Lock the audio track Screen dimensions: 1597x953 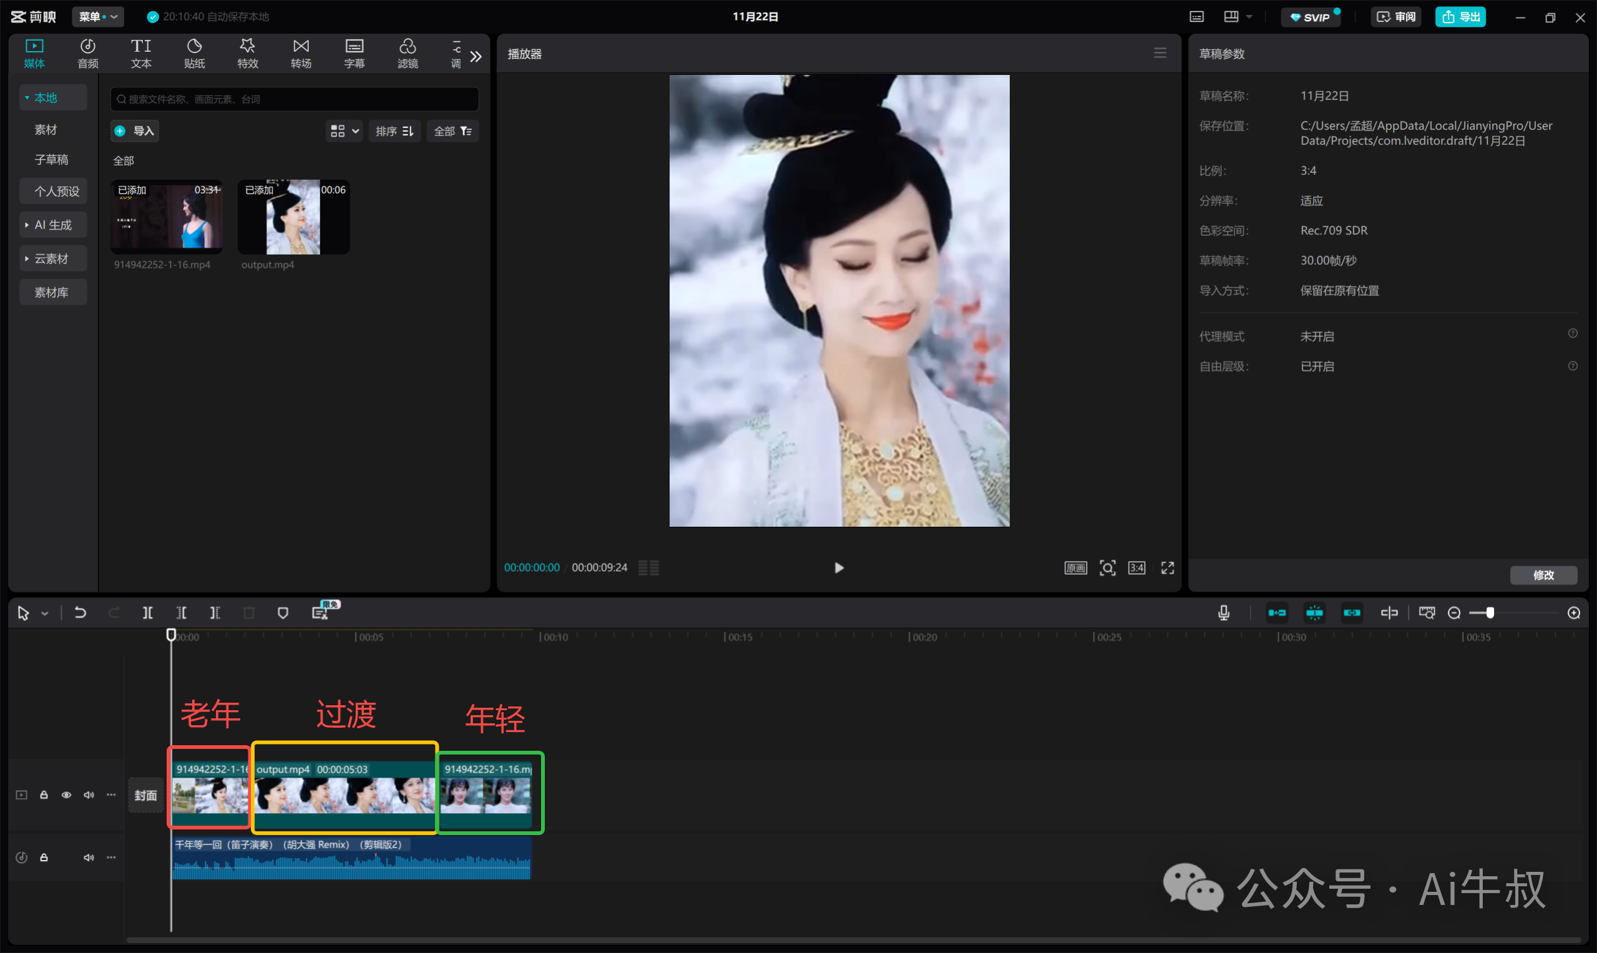click(44, 858)
